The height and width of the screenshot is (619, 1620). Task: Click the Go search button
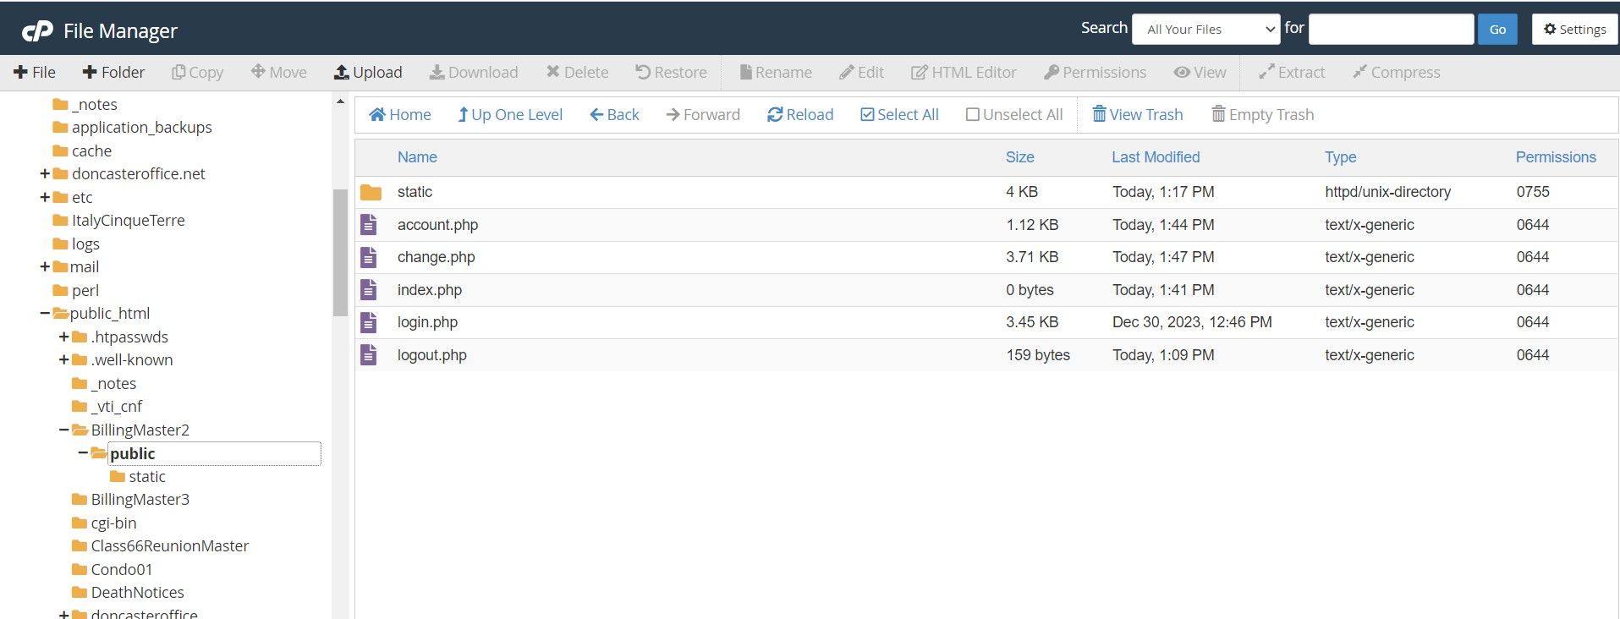tap(1497, 30)
